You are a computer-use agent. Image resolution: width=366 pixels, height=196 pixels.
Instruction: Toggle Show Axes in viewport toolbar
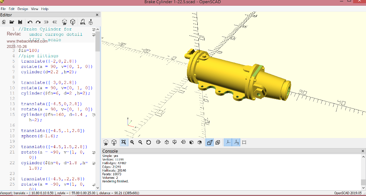(x=228, y=142)
